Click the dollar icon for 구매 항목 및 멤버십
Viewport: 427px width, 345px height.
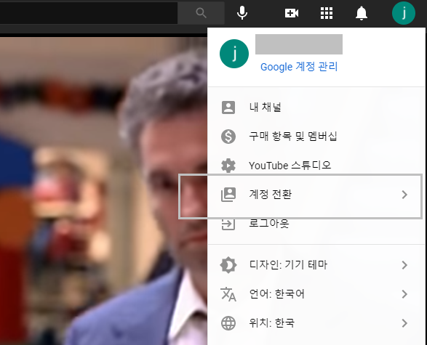[x=228, y=137]
